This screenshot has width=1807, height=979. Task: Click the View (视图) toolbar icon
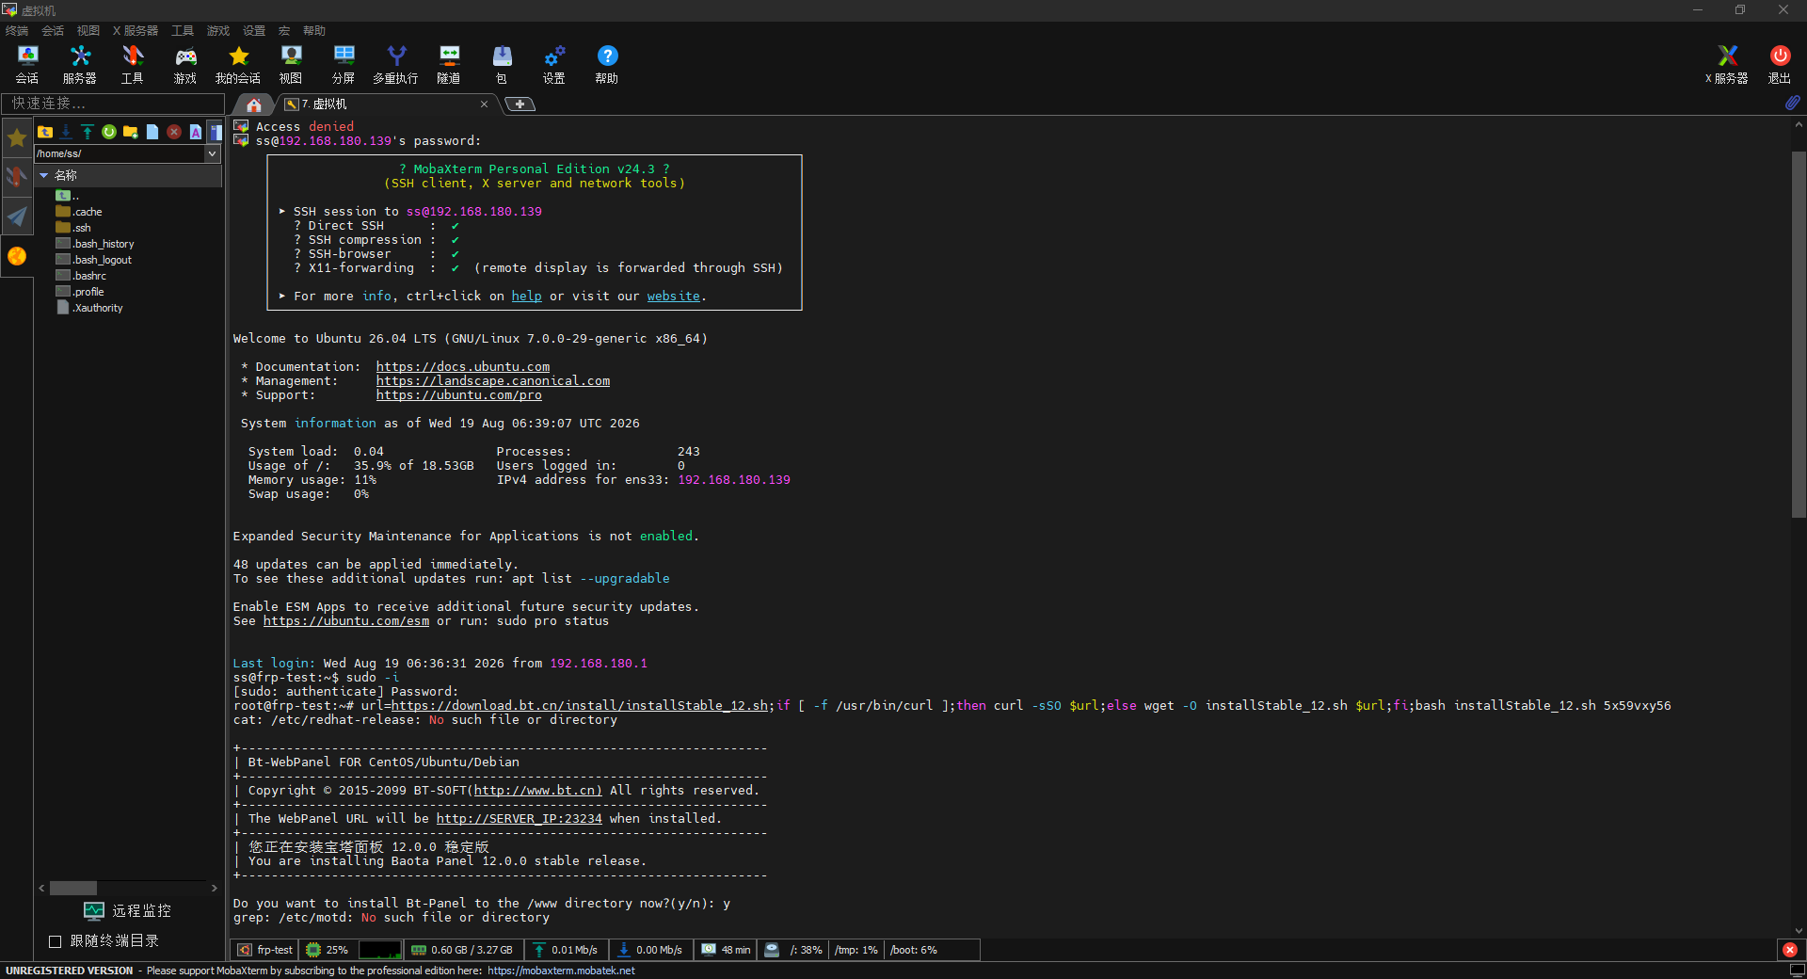tap(291, 65)
